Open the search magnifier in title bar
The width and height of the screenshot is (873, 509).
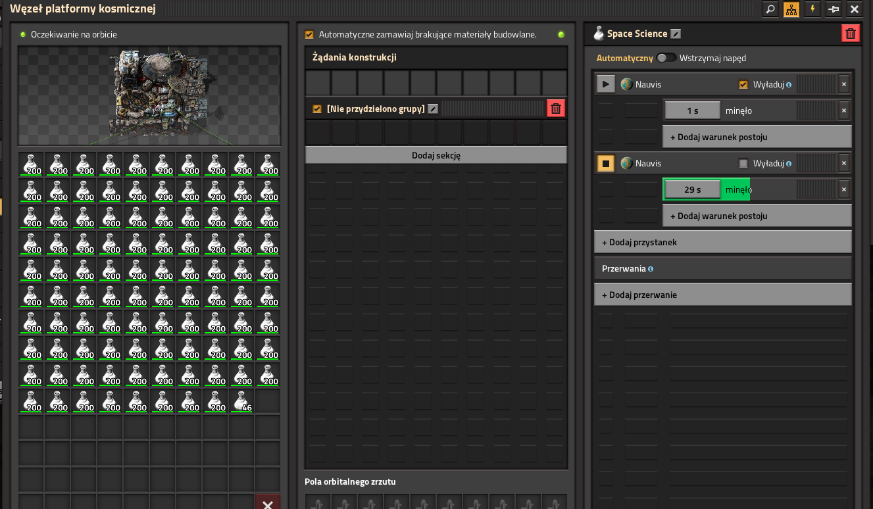pyautogui.click(x=770, y=9)
